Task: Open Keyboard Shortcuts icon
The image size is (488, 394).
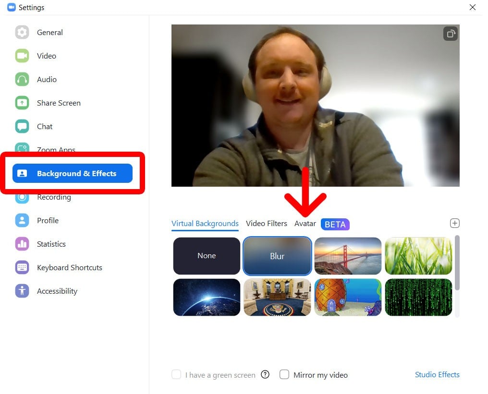Action: [x=22, y=267]
